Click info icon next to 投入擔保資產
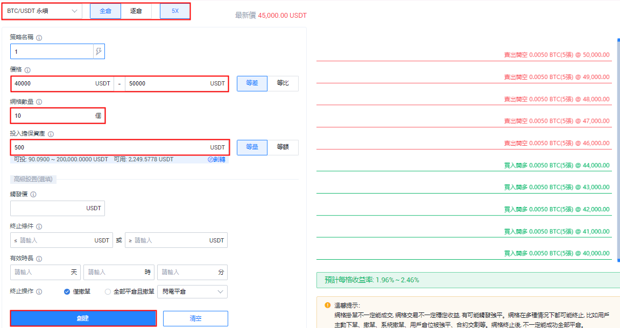Screen dimensions: 620x328 click(51, 134)
